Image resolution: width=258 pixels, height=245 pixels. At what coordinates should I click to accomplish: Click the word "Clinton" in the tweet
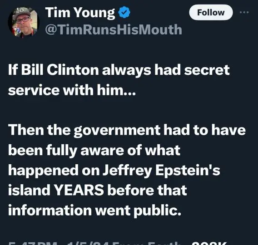73,70
